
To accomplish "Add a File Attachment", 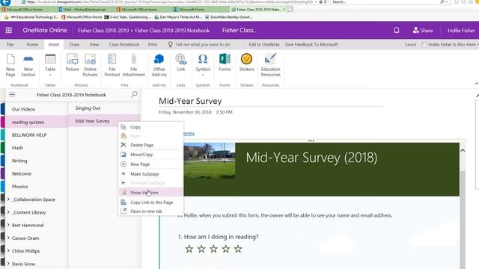I will coord(133,66).
